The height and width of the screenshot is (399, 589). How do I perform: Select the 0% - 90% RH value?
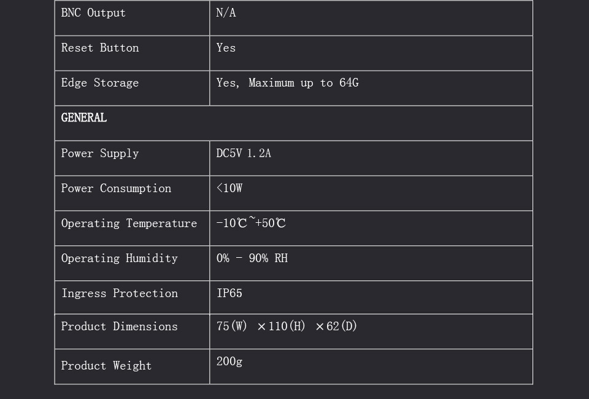click(x=252, y=258)
